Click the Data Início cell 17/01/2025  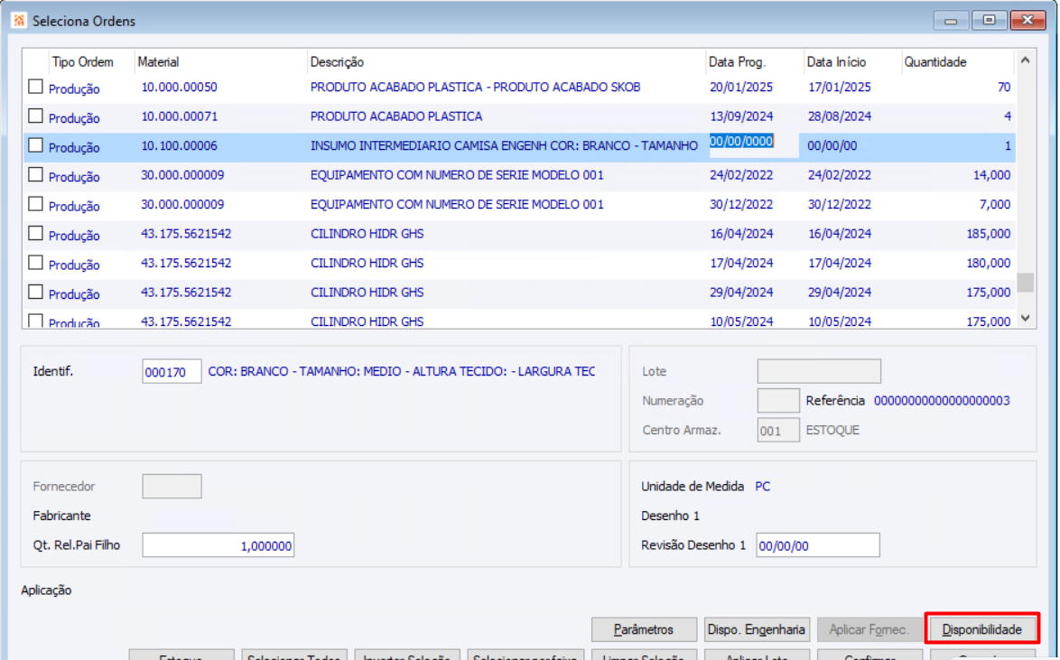[840, 88]
